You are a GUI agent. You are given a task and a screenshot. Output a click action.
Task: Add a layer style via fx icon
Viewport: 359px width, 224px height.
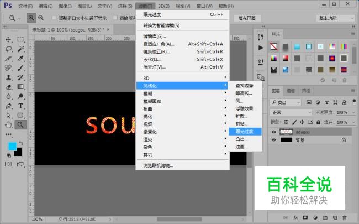point(295,217)
